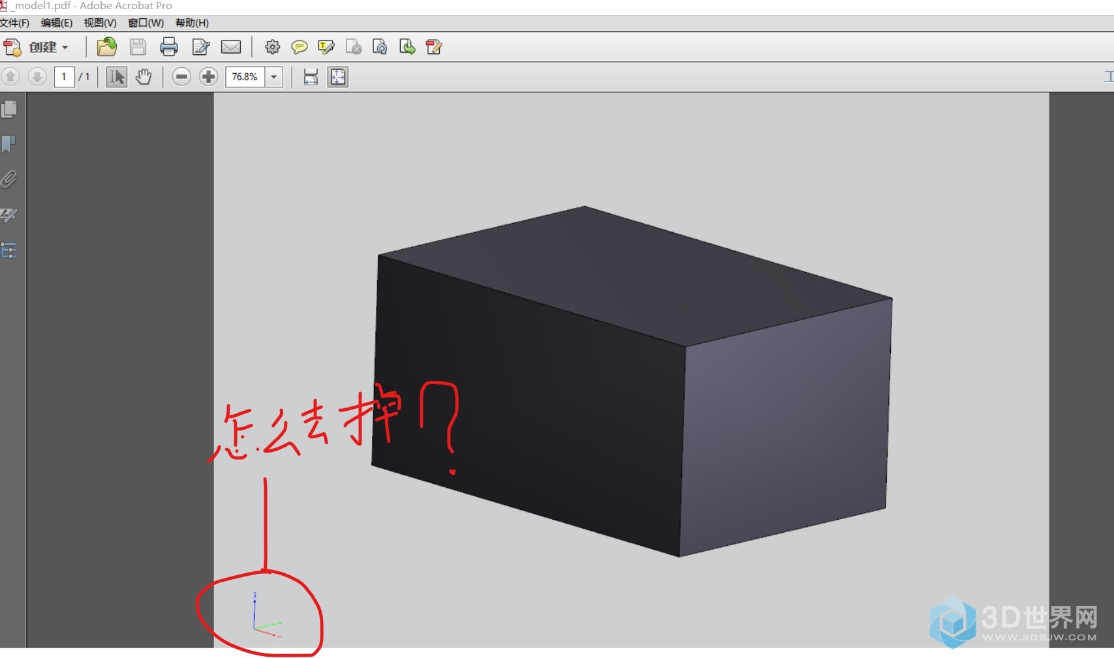The height and width of the screenshot is (658, 1114).
Task: Click the Email envelope icon
Action: tap(231, 47)
